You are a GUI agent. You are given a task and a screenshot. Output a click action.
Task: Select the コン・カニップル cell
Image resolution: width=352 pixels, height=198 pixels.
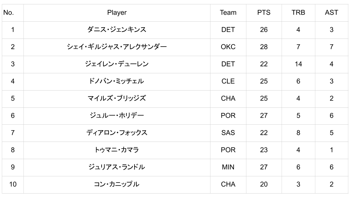coord(117,184)
